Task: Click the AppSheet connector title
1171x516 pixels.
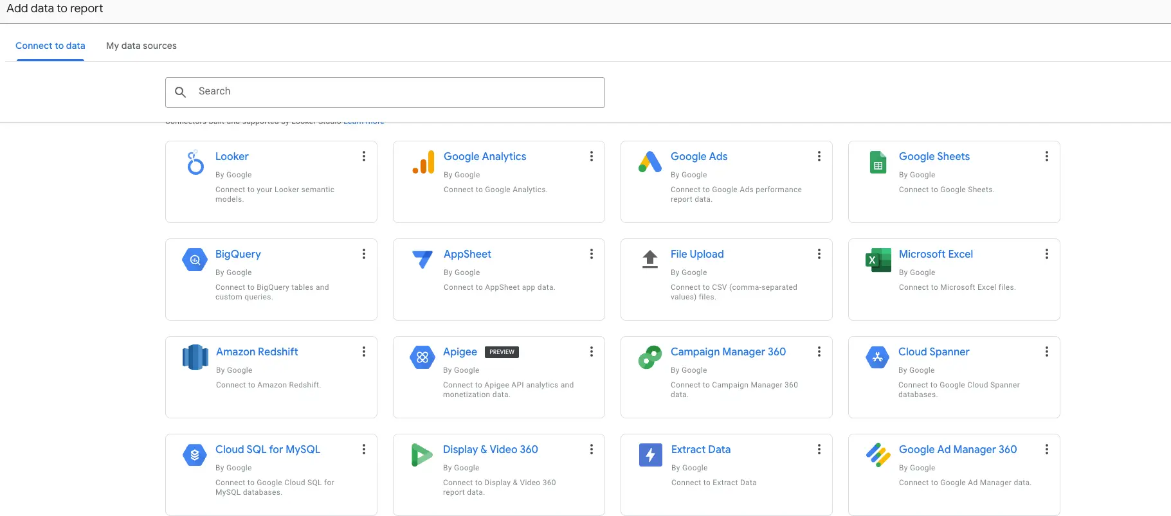Action: point(467,254)
